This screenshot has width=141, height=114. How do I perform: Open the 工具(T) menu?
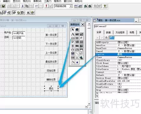point(48,1)
